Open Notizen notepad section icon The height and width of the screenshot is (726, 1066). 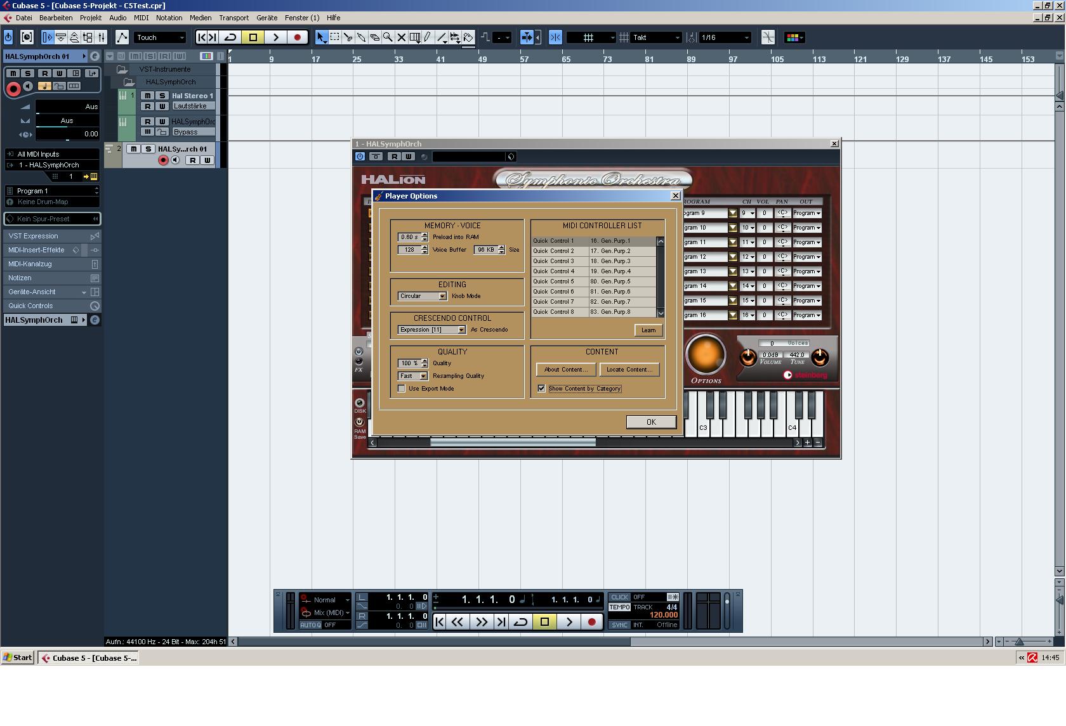(95, 278)
